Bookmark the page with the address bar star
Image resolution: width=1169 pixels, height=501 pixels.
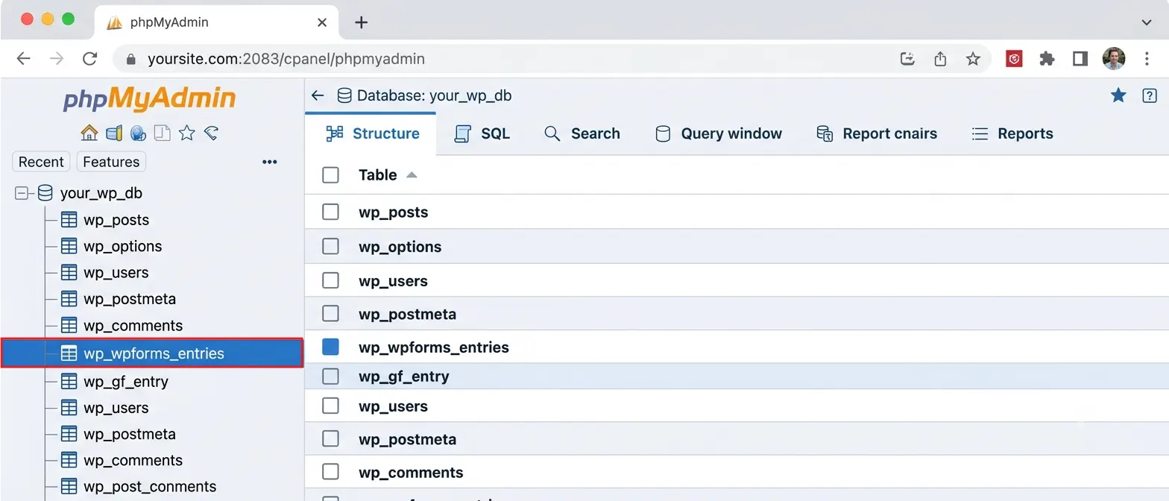tap(973, 59)
